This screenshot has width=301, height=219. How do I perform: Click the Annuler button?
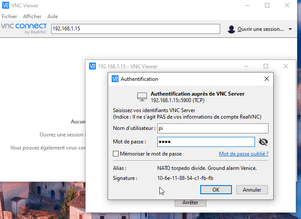click(x=252, y=190)
